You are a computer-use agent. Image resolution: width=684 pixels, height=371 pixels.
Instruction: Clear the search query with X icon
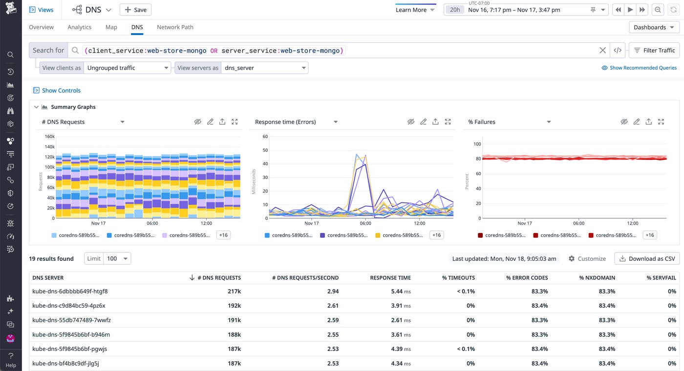click(602, 50)
